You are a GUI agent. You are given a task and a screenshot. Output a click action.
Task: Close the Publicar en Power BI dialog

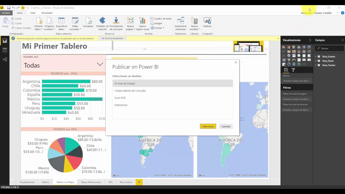coord(236,62)
